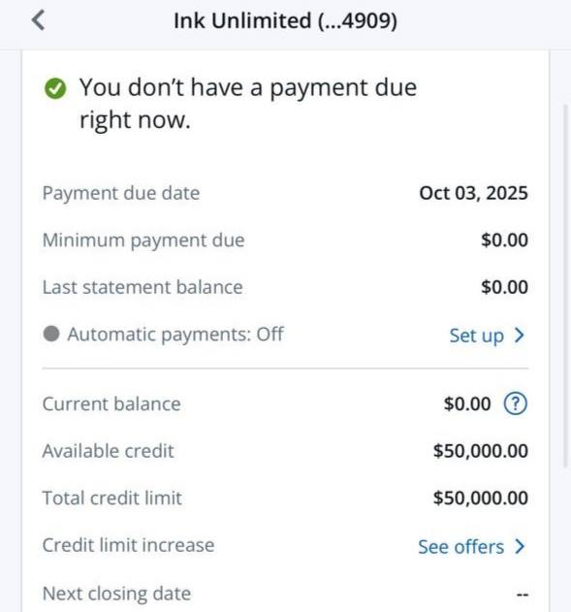Tap the chevron beside Set up
571x612 pixels.
519,335
